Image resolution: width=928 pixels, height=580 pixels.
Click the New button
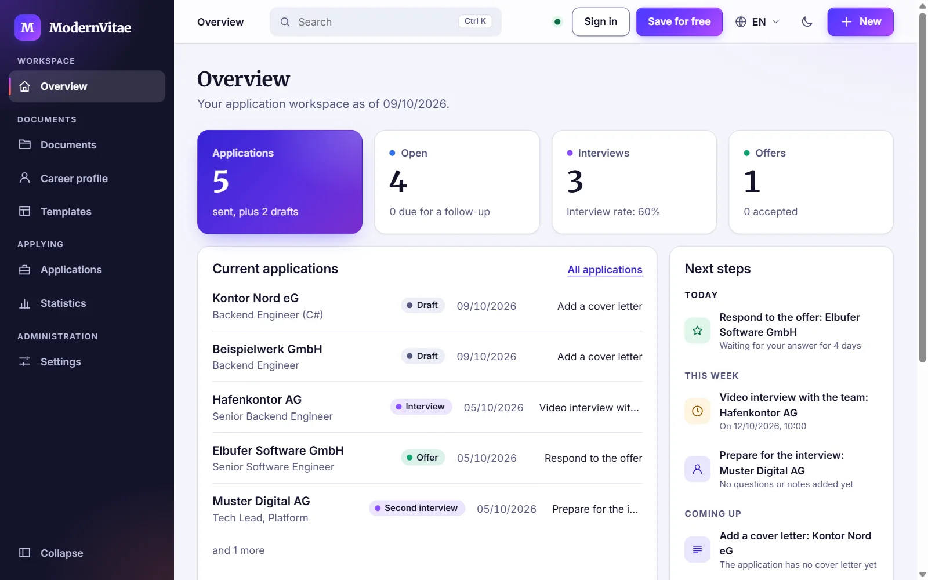(x=860, y=21)
